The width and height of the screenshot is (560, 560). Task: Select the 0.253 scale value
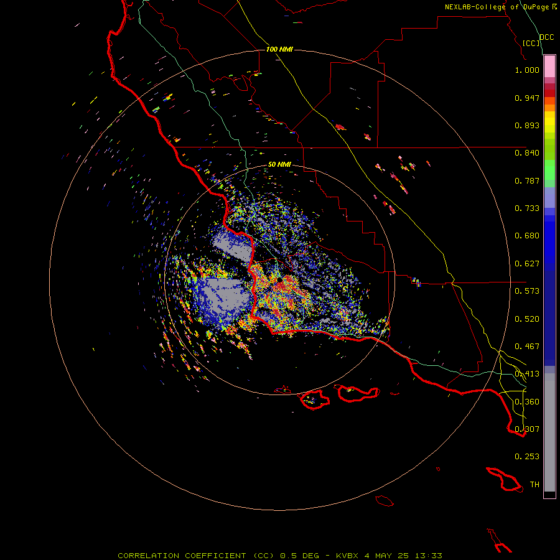coord(527,457)
